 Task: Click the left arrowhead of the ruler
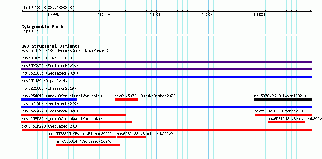click(x=22, y=11)
